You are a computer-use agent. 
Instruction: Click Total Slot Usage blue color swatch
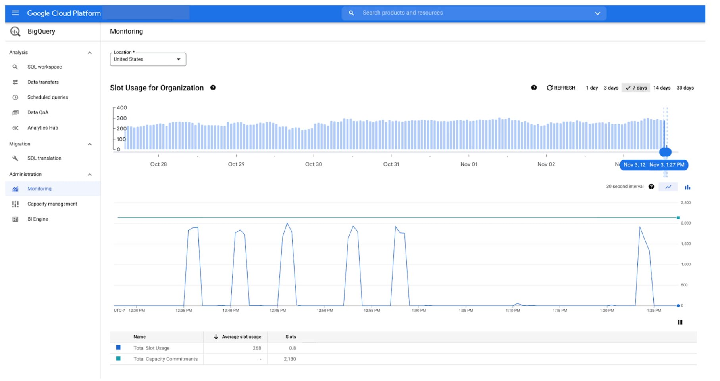118,348
